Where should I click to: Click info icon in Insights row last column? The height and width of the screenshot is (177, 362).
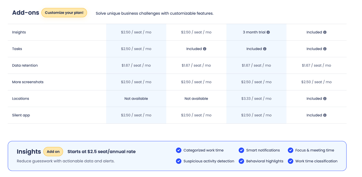(325, 32)
